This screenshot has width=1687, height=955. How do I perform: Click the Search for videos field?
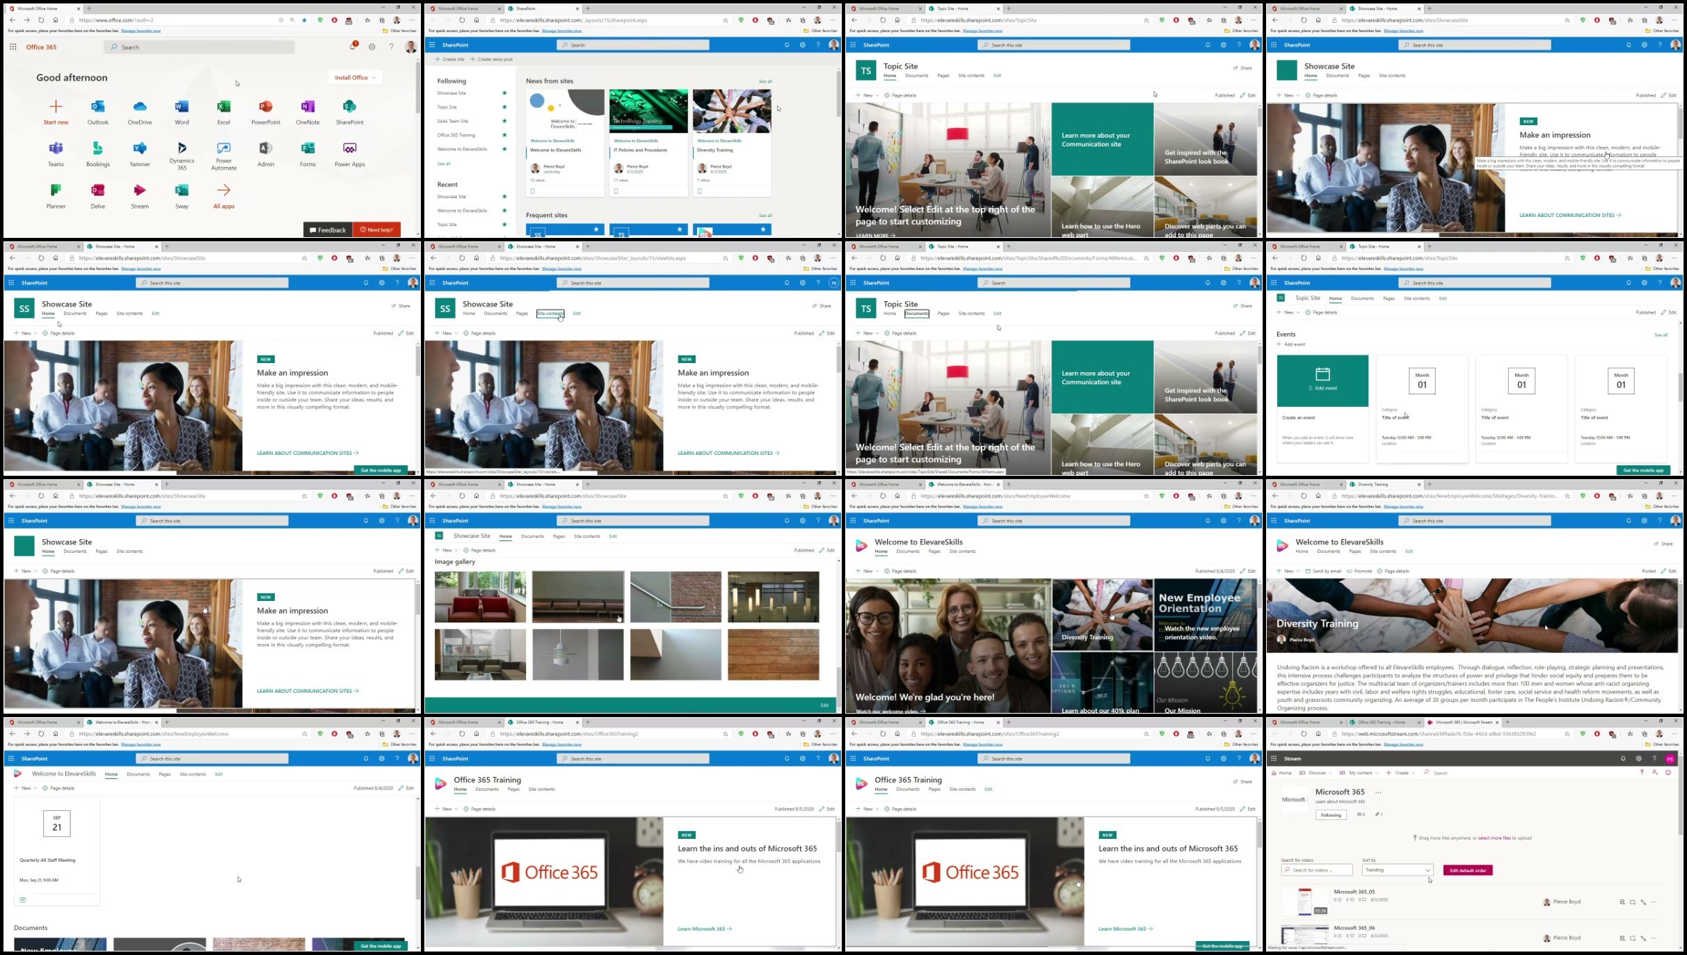point(1318,870)
